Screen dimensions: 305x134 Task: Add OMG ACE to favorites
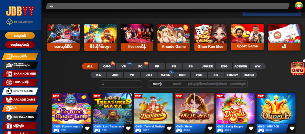click(292, 128)
